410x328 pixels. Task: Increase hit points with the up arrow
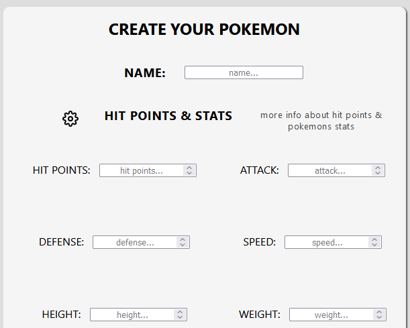[x=189, y=168]
